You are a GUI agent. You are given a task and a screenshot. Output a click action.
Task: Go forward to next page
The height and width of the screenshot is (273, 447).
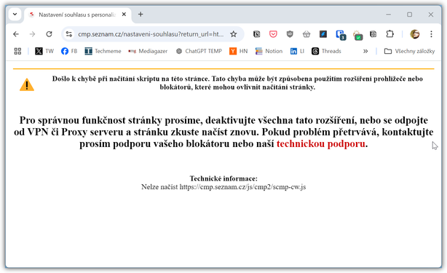click(x=32, y=34)
